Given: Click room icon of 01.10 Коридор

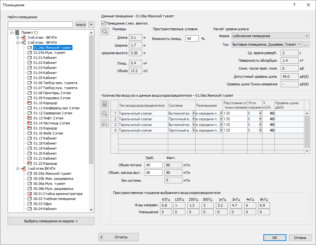Looking at the screenshot, I should click(29, 103).
